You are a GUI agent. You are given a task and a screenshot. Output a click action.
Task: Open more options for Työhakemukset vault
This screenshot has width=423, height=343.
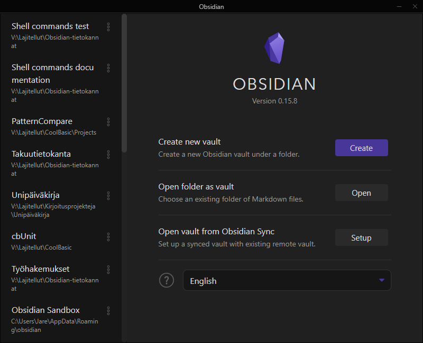(x=108, y=270)
